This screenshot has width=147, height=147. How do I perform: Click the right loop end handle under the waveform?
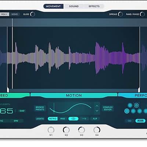(x=139, y=90)
